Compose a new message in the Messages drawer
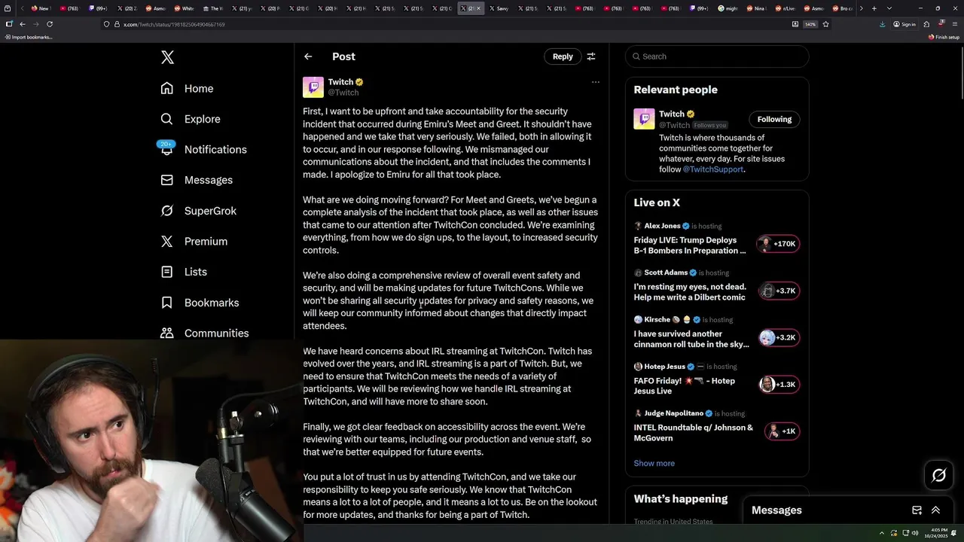Screen dimensions: 964x542 tap(917, 510)
